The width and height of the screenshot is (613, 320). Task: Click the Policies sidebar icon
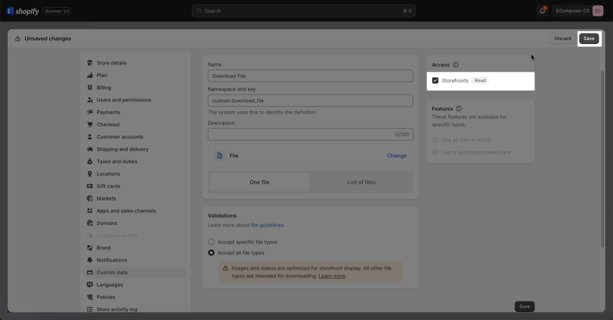[90, 297]
